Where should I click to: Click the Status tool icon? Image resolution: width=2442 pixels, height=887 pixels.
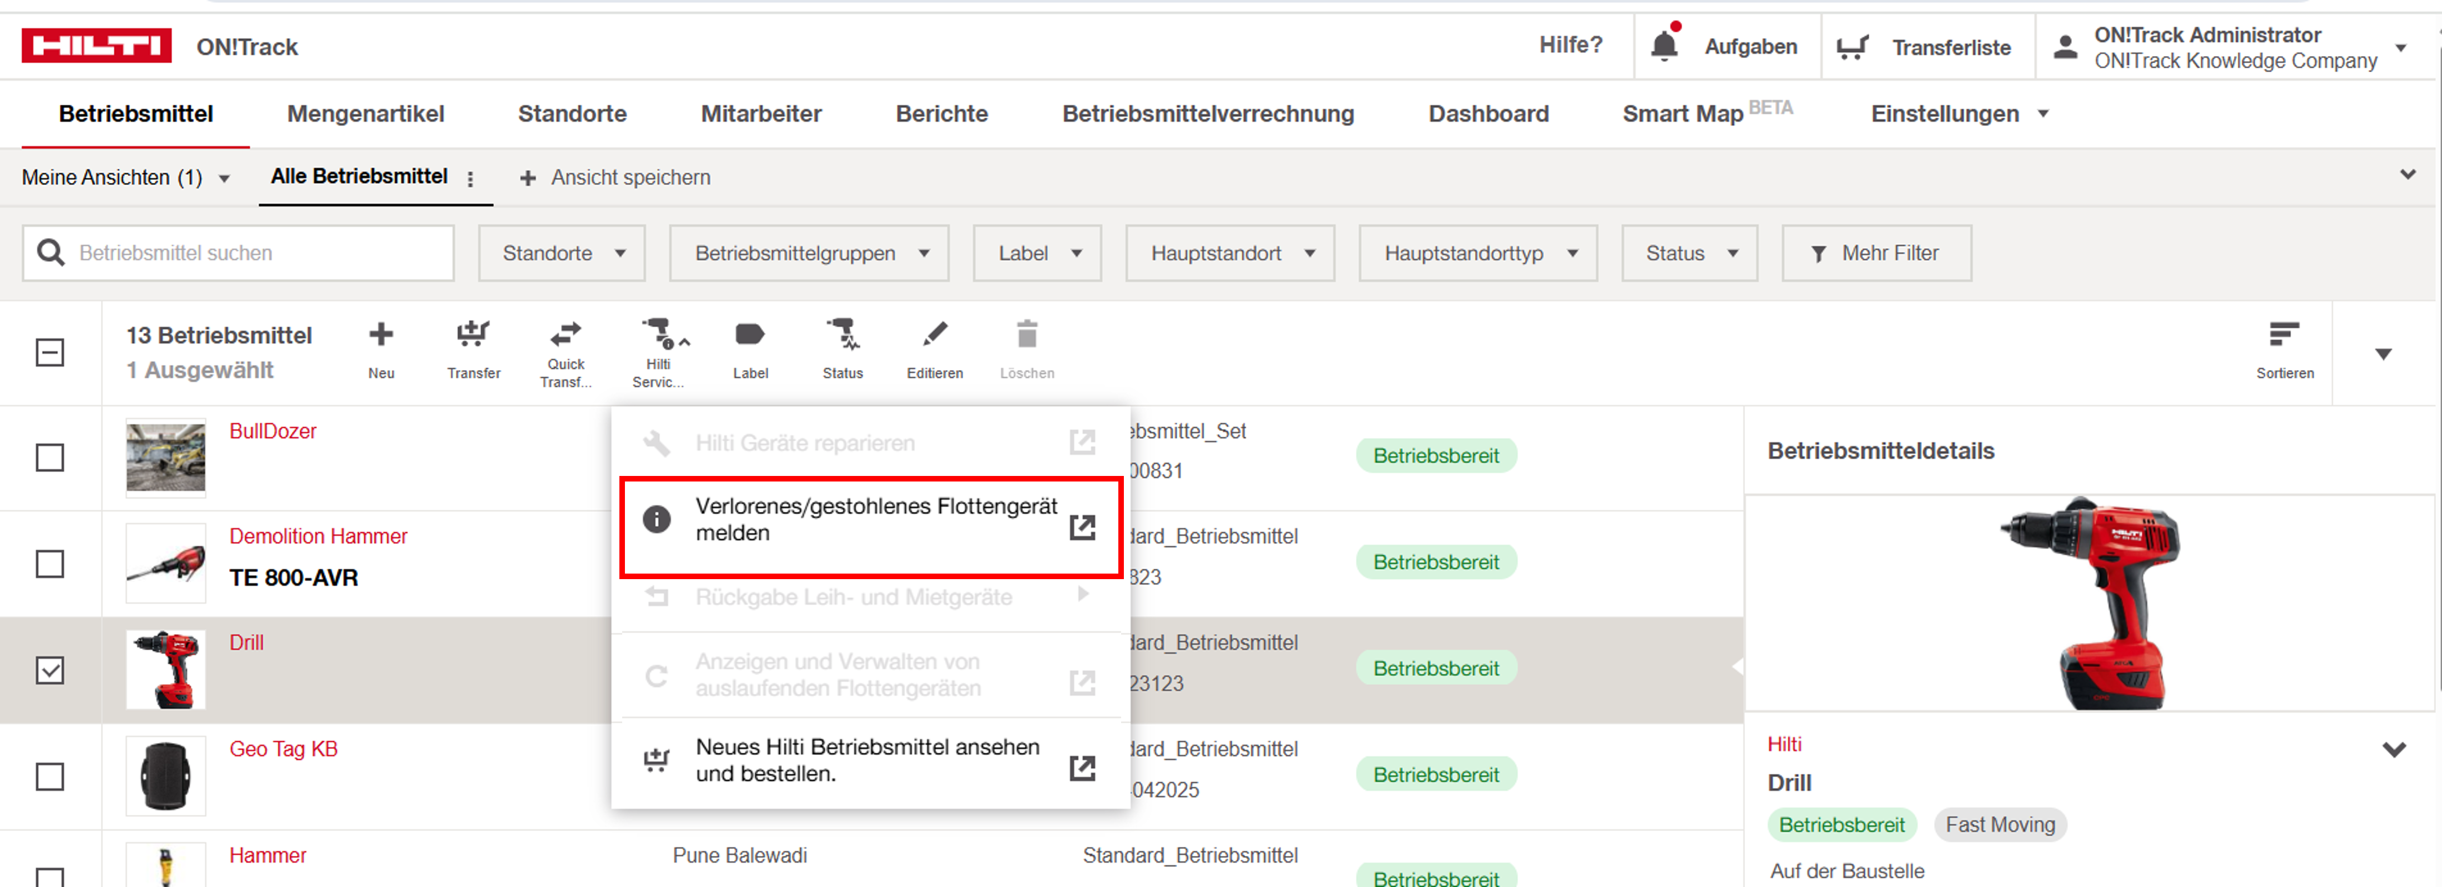pyautogui.click(x=842, y=336)
